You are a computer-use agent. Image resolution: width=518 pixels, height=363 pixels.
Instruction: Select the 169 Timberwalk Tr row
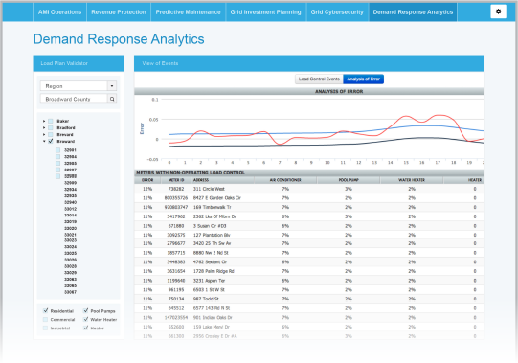point(309,207)
